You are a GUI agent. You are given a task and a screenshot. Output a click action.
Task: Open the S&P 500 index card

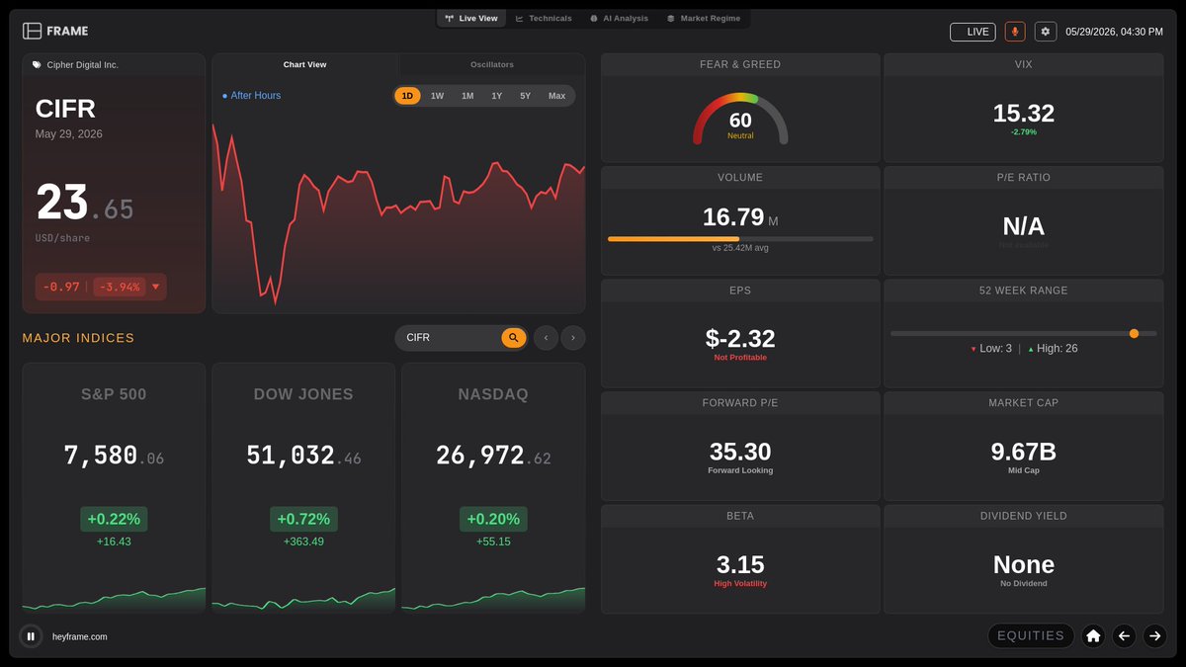coord(114,487)
